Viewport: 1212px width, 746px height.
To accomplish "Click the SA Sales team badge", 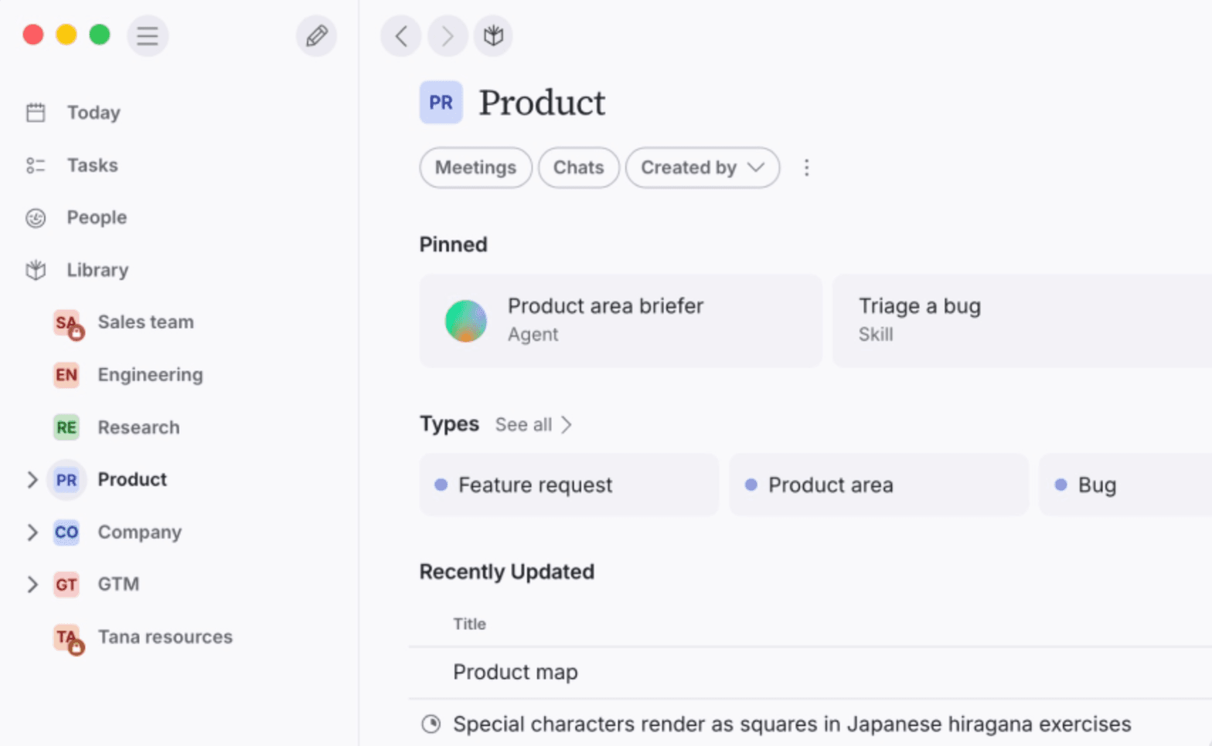I will coord(67,323).
